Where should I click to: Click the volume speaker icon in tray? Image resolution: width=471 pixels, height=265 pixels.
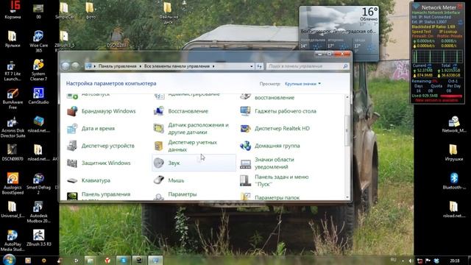411,261
